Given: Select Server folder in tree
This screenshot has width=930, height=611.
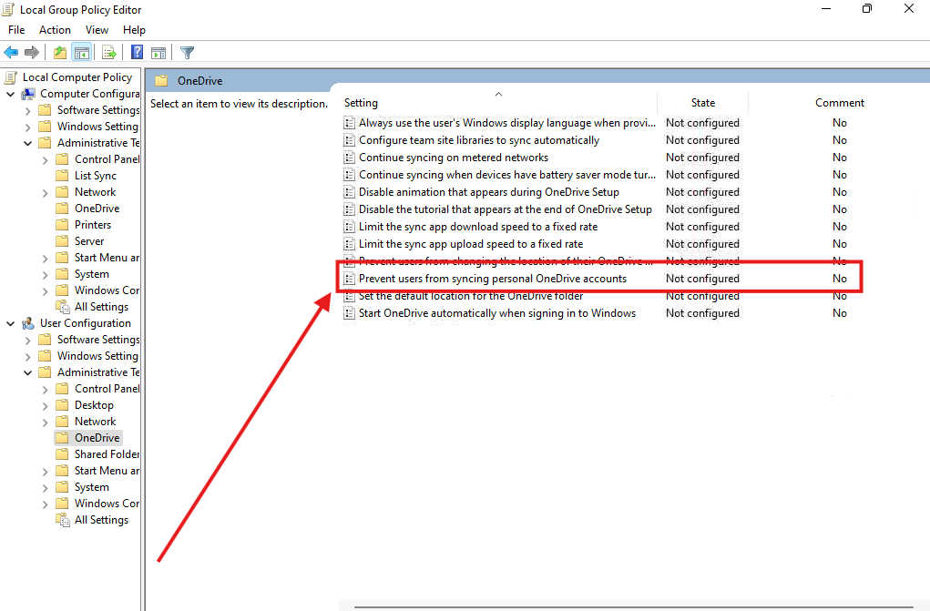Looking at the screenshot, I should click(89, 241).
